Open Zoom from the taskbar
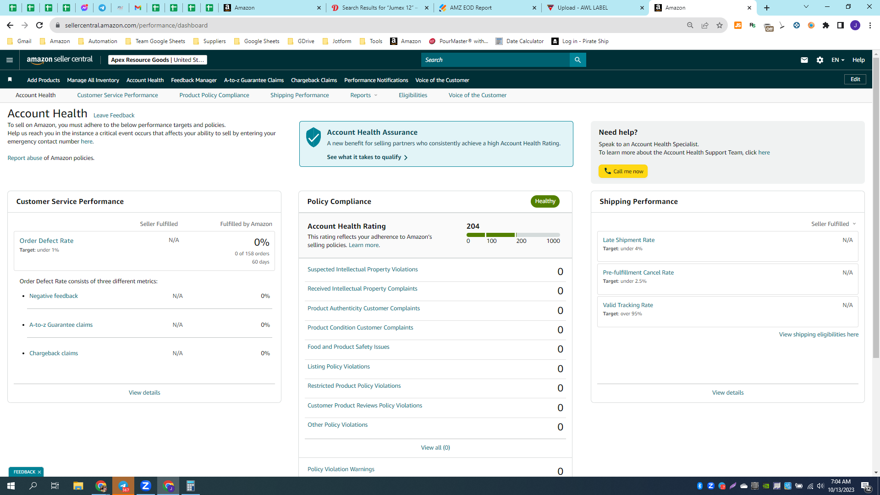Screen dimensions: 880x495 click(146, 486)
